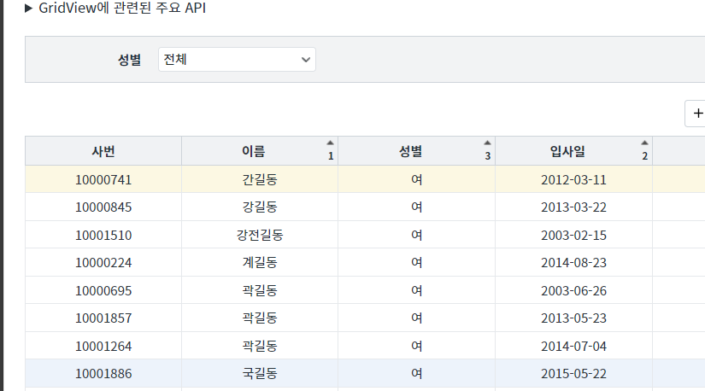Click 여 in row 10000741
Image resolution: width=705 pixels, height=391 pixels.
pos(417,180)
